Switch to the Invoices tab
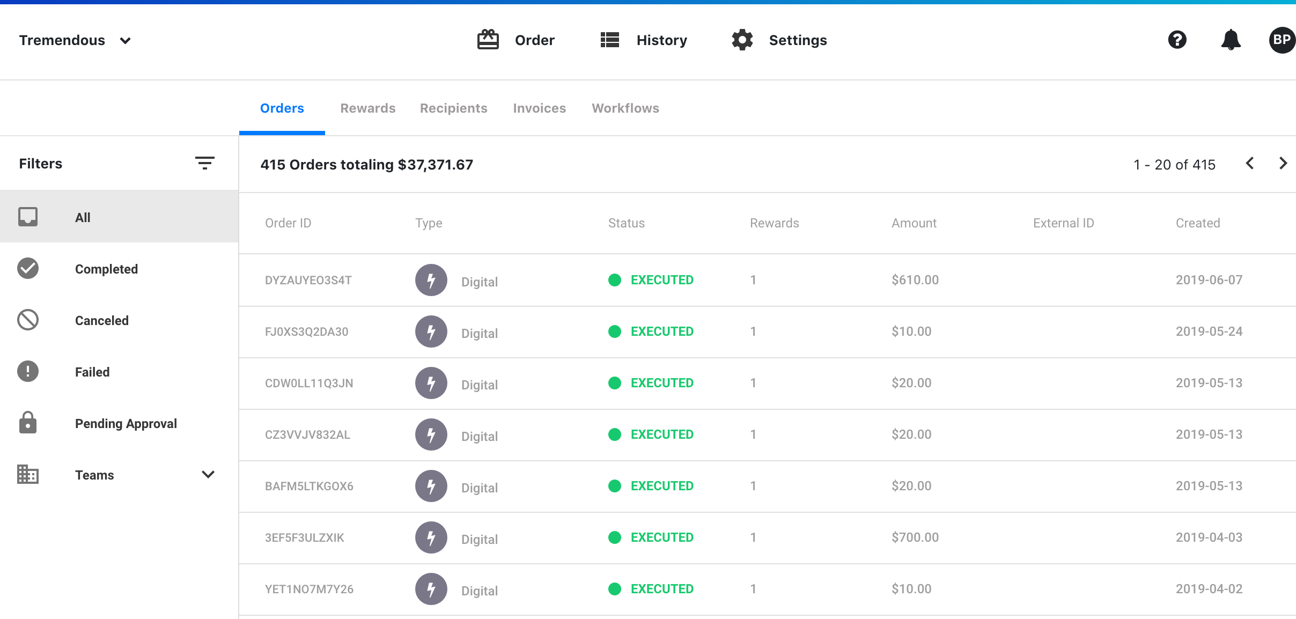 point(540,108)
